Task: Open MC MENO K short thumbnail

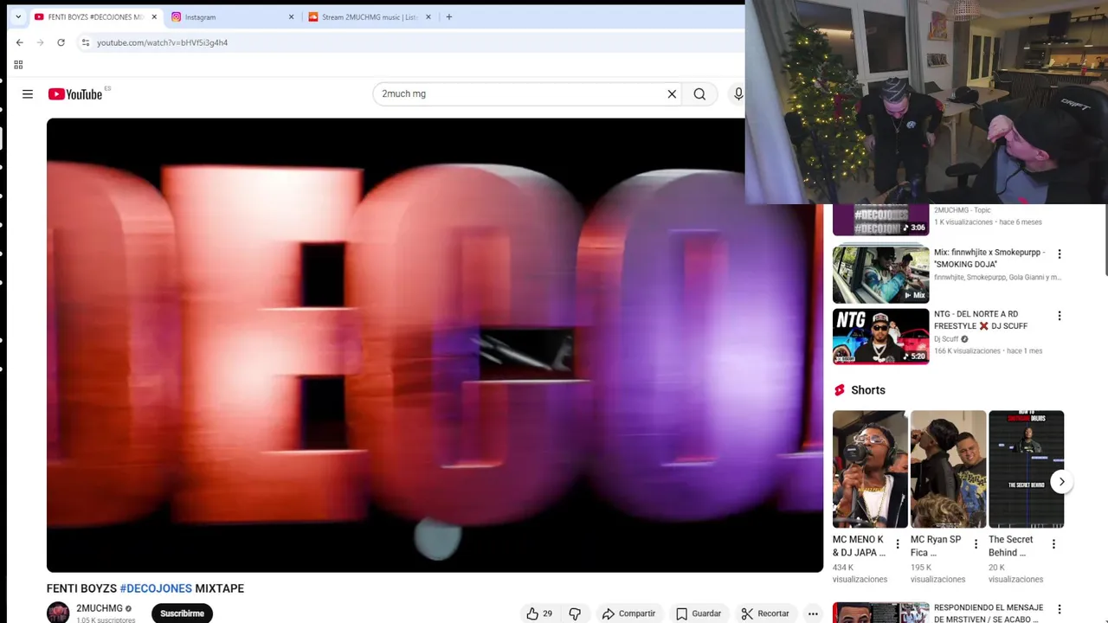Action: coord(870,469)
